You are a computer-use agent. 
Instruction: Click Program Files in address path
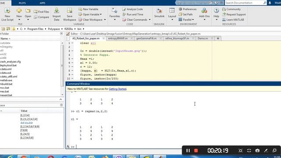tap(35, 29)
